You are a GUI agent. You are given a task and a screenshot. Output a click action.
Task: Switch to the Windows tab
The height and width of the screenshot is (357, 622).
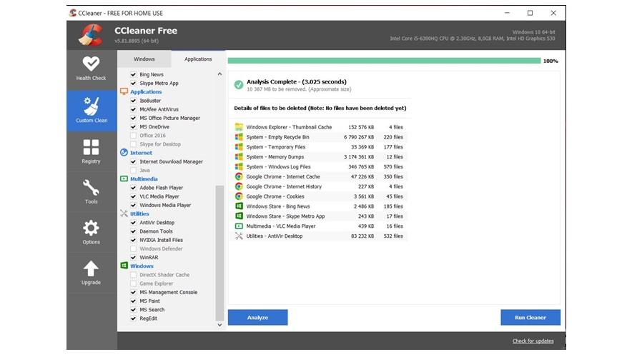(x=144, y=59)
